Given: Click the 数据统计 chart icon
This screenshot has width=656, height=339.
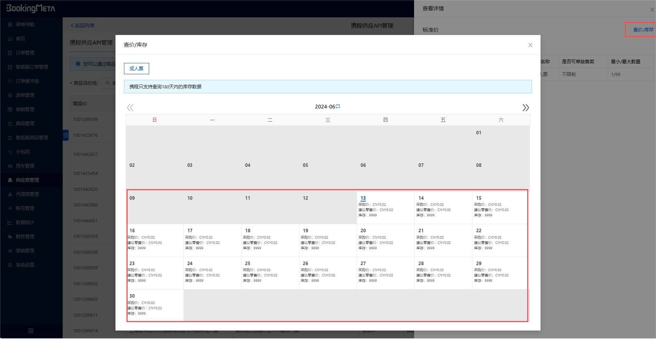Looking at the screenshot, I should [10, 222].
